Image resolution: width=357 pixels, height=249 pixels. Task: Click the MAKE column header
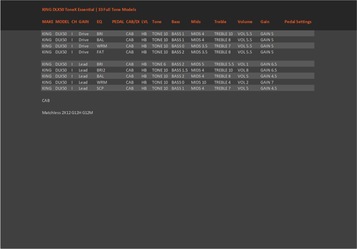(x=47, y=22)
